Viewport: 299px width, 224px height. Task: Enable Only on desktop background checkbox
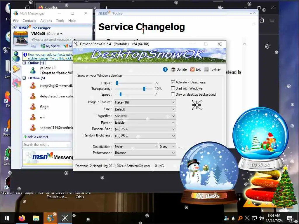pyautogui.click(x=173, y=94)
